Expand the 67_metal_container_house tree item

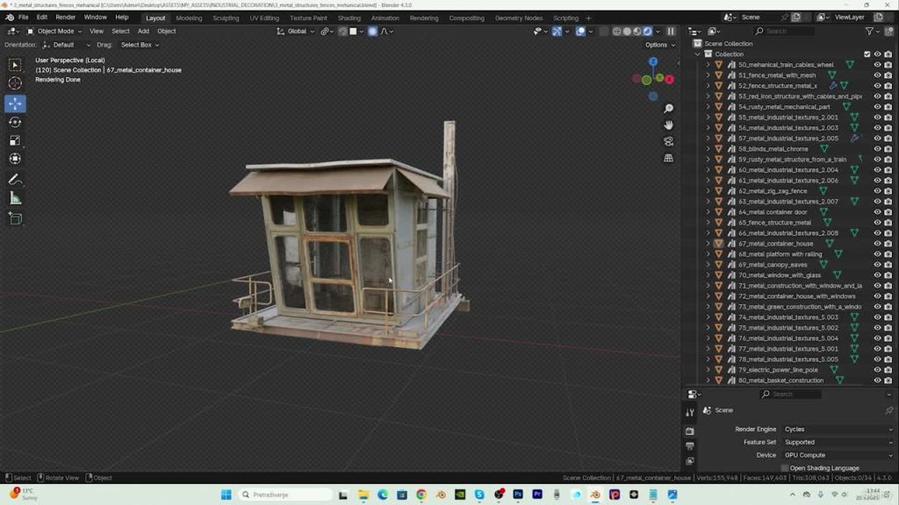[x=708, y=244]
